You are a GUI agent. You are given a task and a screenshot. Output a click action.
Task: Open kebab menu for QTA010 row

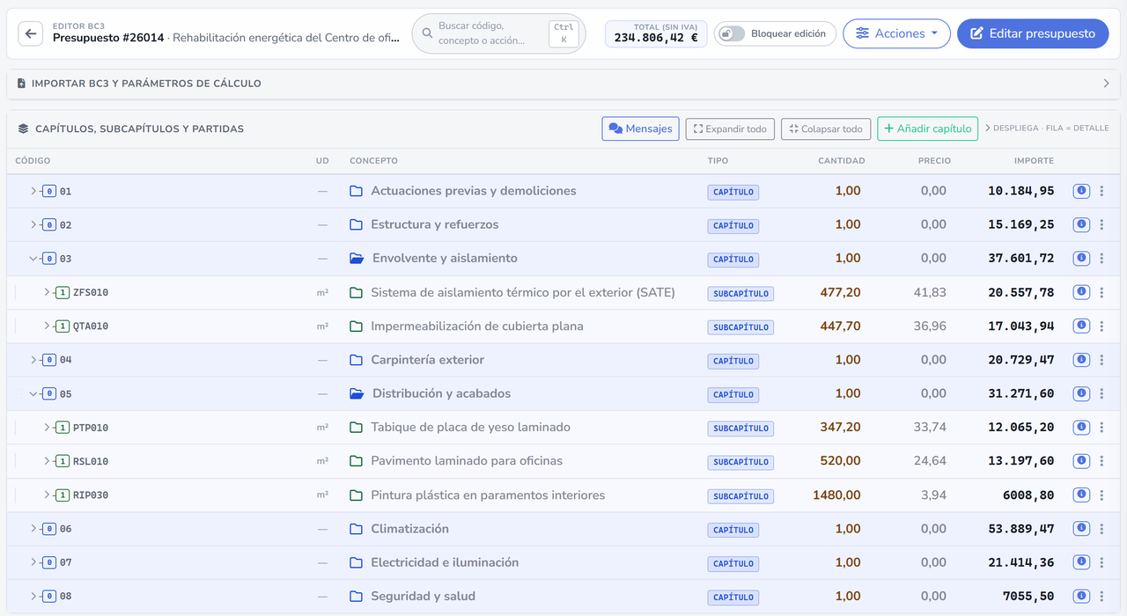1101,326
